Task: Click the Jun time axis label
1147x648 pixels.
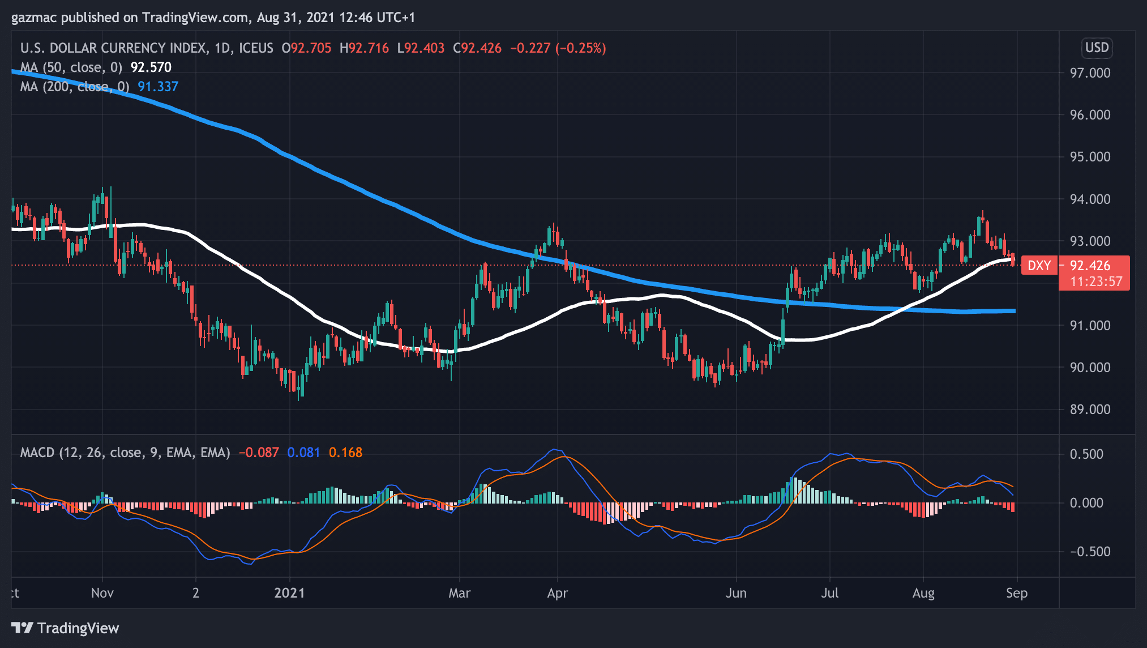Action: coord(736,593)
